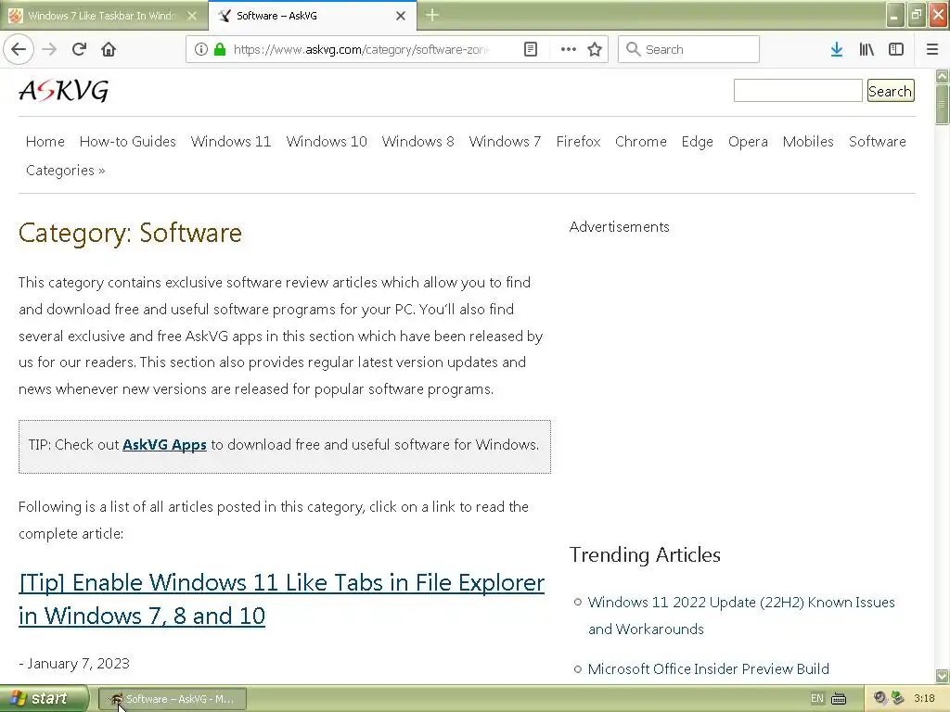Open Windows 7 navigation item

coord(505,141)
